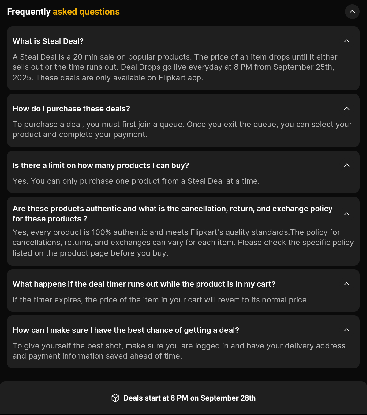Viewport: 367px width, 415px height.
Task: Collapse the 'What is Steal Deal?' answer
Action: click(x=346, y=40)
